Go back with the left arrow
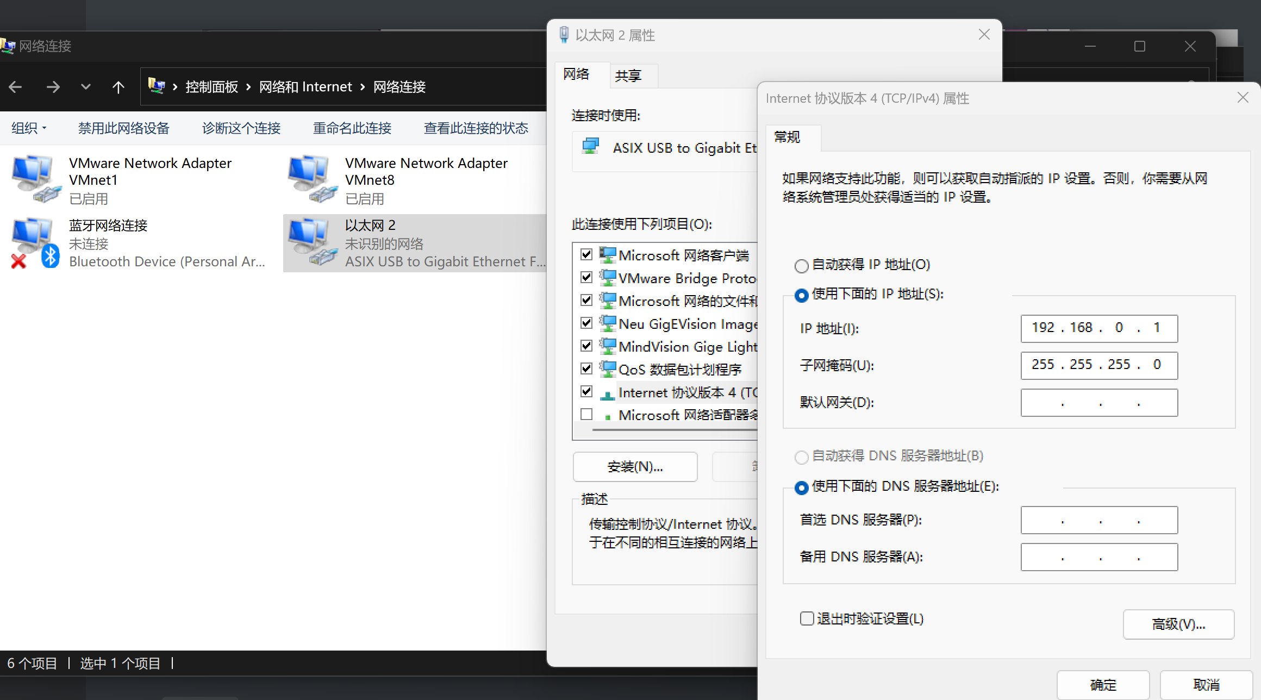Screen dimensions: 1261x700 point(16,87)
